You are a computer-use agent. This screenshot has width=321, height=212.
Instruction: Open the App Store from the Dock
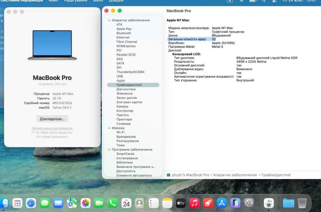click(221, 203)
